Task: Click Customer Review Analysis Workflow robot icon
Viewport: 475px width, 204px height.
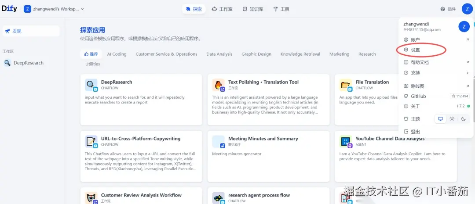Action: pyautogui.click(x=91, y=198)
